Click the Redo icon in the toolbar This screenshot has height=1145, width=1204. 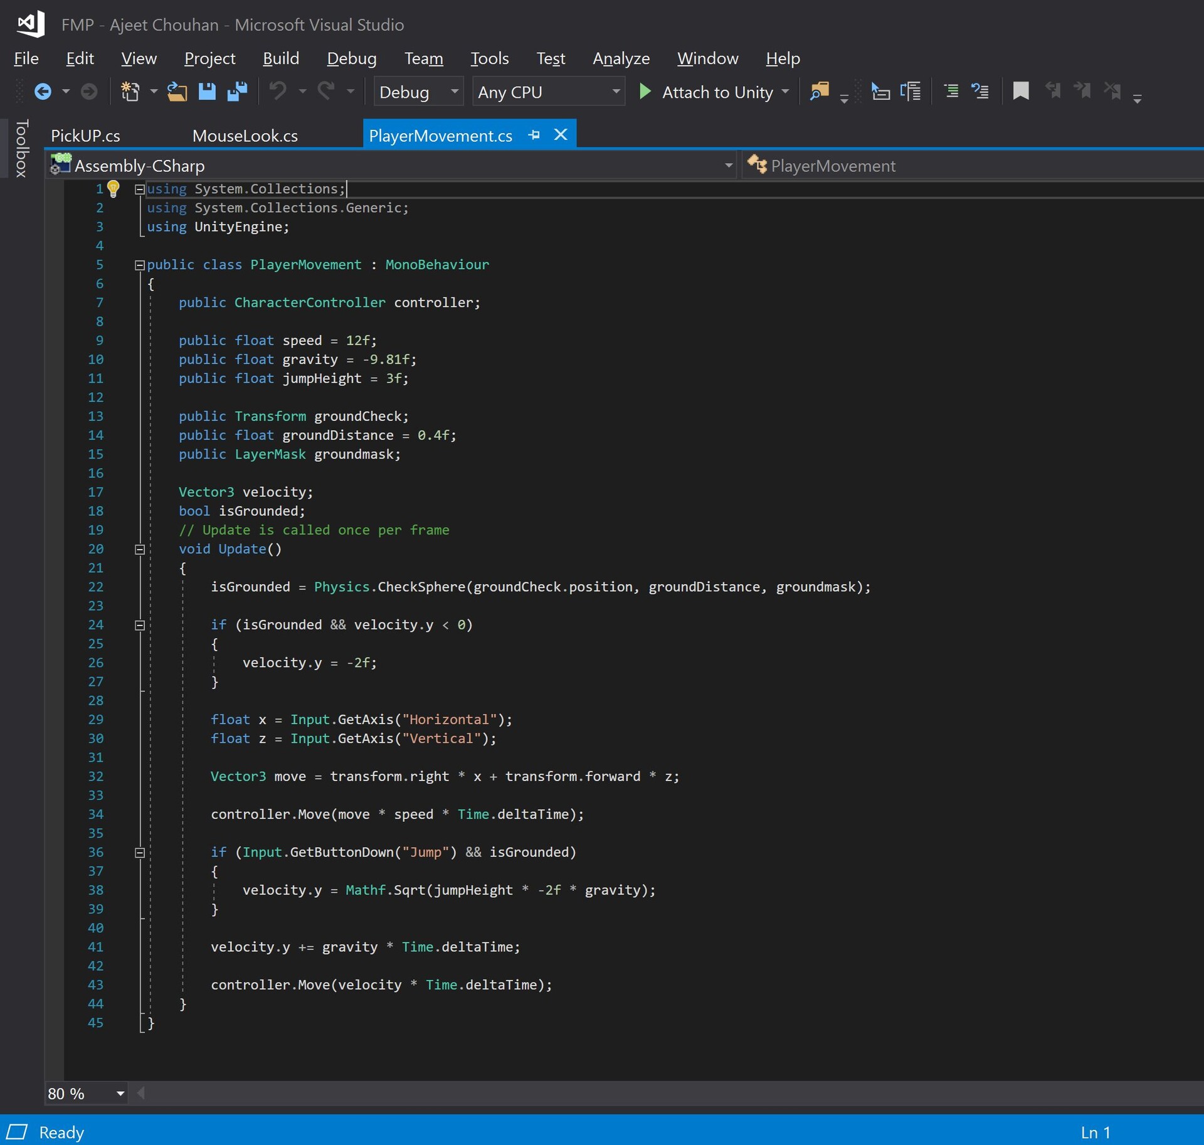pos(327,92)
